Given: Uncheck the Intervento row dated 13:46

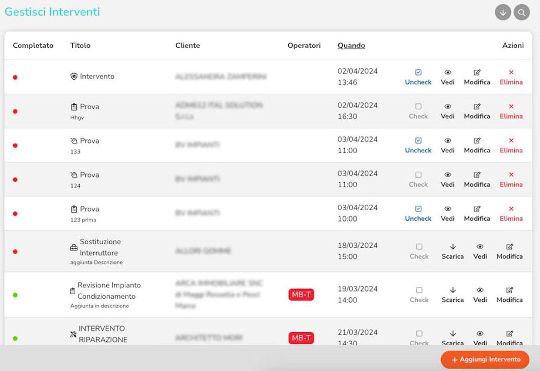Looking at the screenshot, I should click(x=418, y=77).
